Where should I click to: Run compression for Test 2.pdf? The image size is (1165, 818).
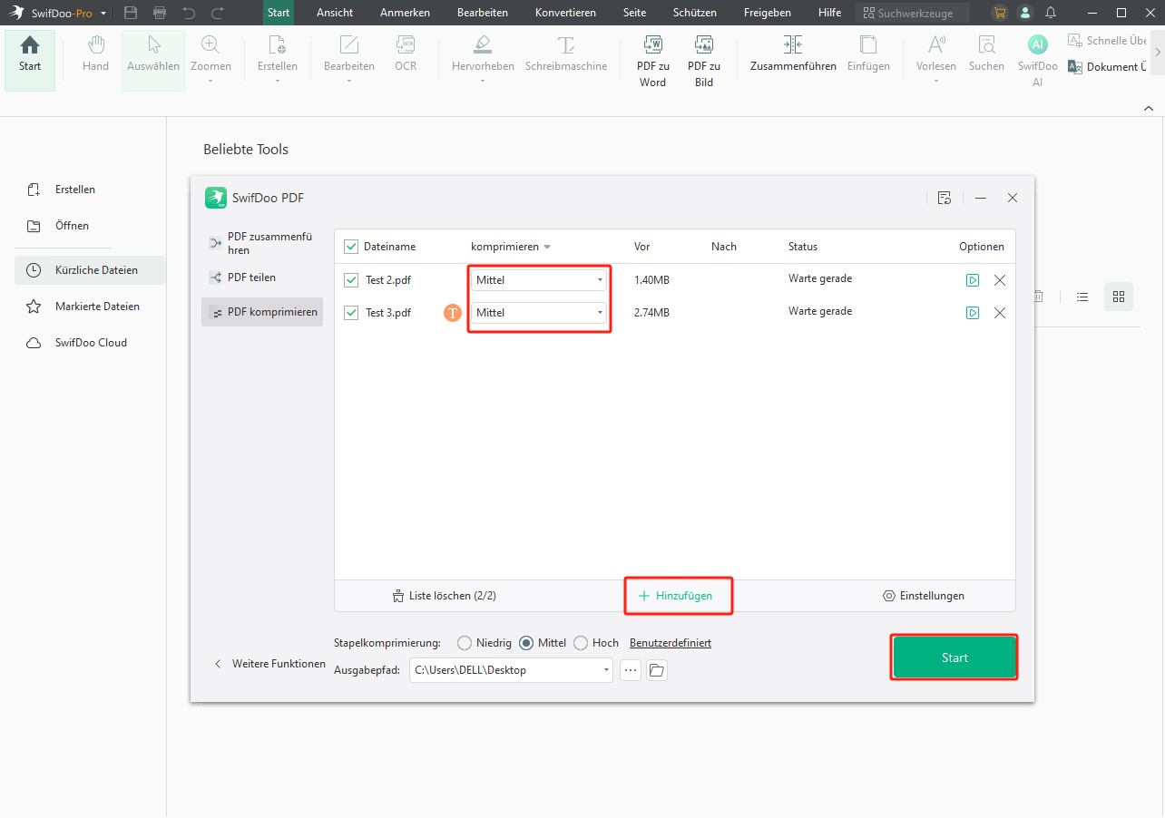pyautogui.click(x=973, y=280)
